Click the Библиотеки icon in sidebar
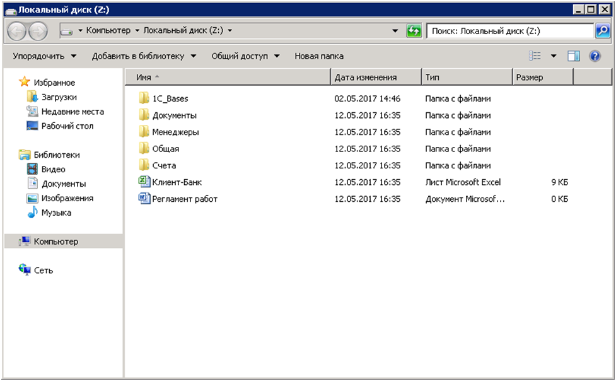 pos(25,155)
